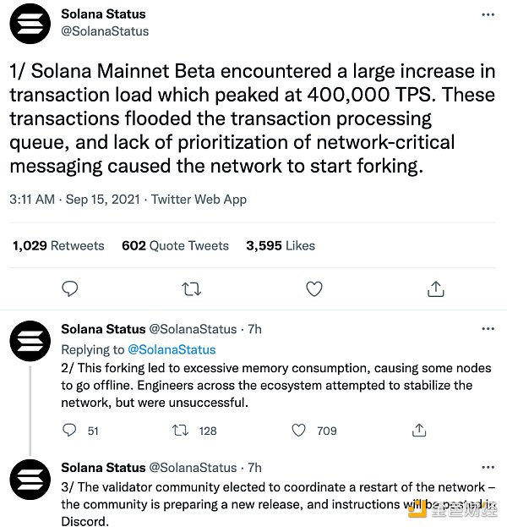Open Solana Status avatar on main tweet
This screenshot has width=507, height=527.
pyautogui.click(x=30, y=24)
